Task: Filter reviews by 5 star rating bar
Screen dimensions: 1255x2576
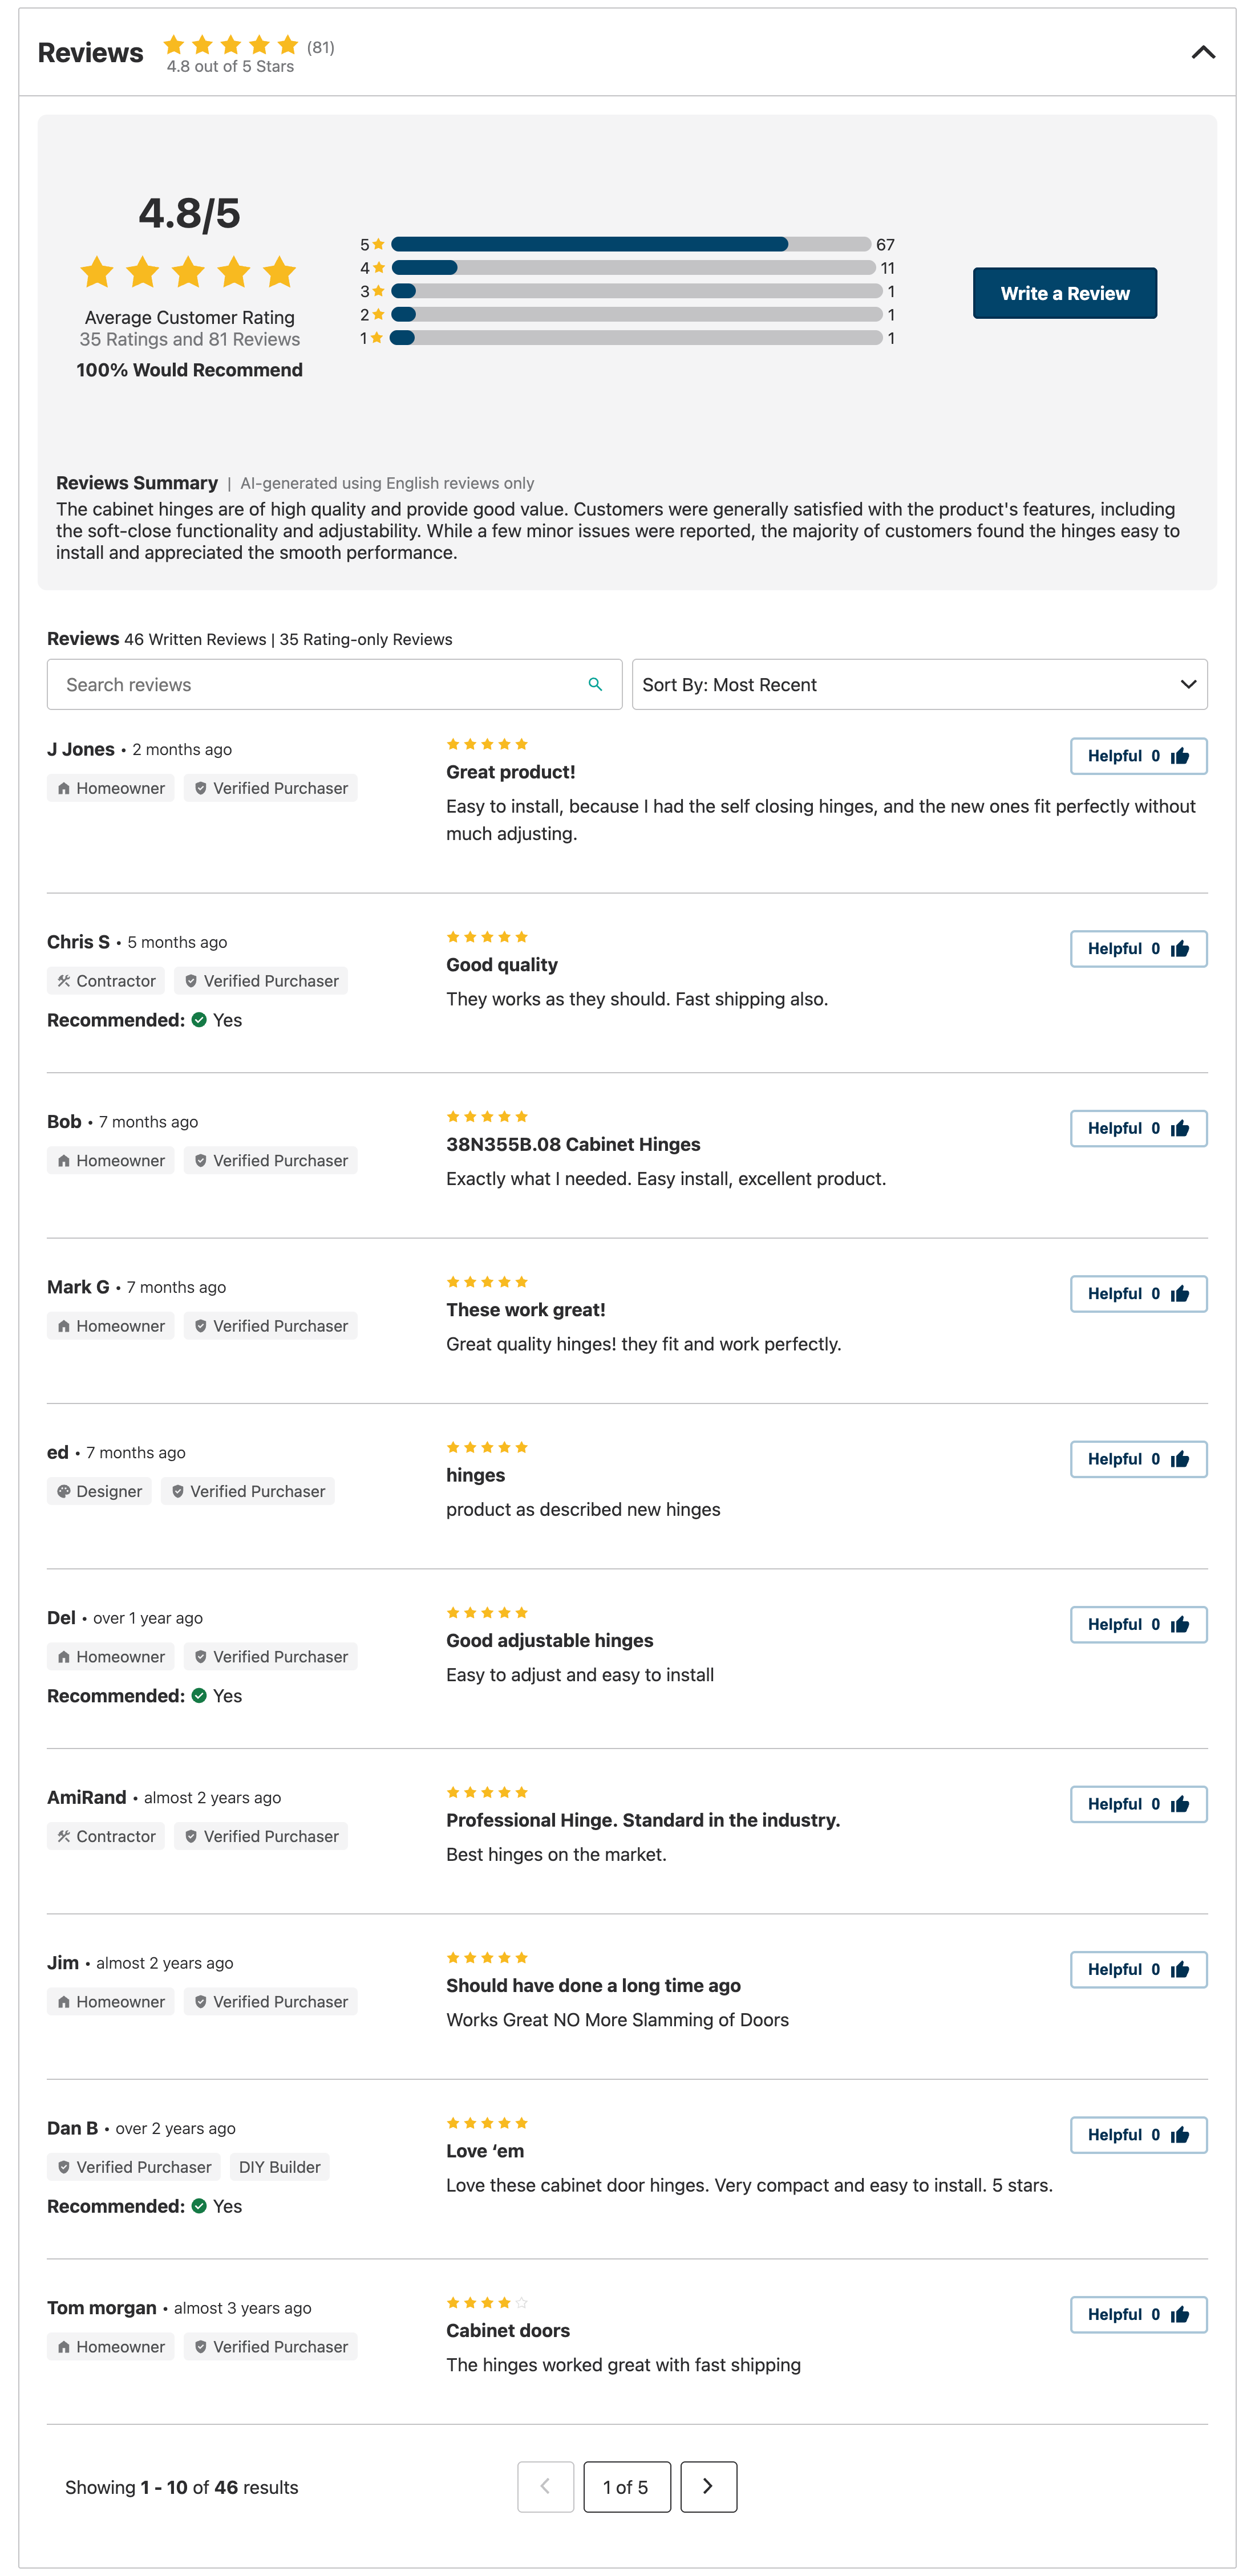Action: (x=630, y=245)
